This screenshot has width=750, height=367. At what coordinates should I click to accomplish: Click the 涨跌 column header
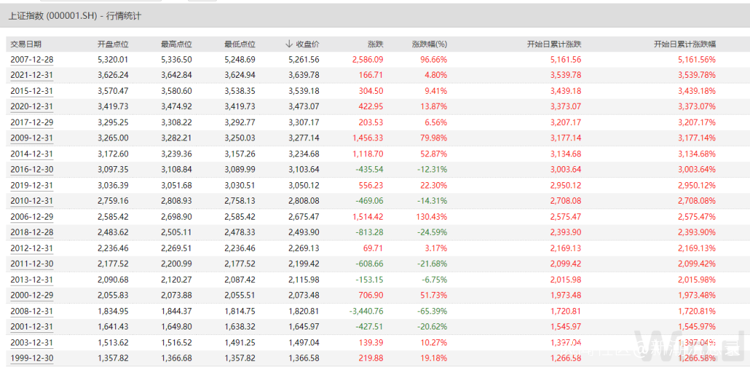pyautogui.click(x=376, y=44)
